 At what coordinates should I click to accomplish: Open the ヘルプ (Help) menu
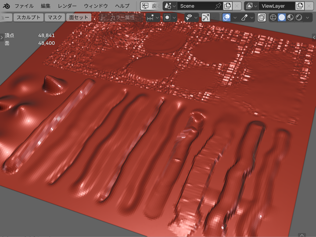[x=122, y=6]
